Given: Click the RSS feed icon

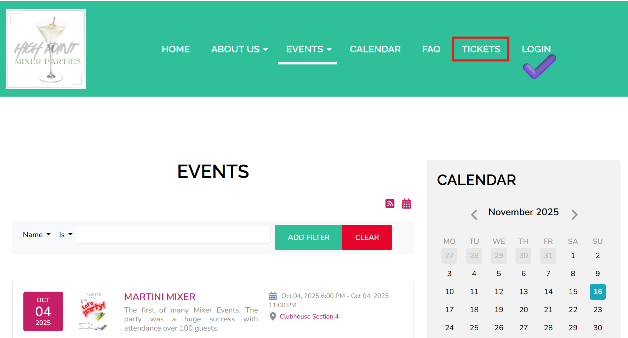Looking at the screenshot, I should pyautogui.click(x=390, y=204).
